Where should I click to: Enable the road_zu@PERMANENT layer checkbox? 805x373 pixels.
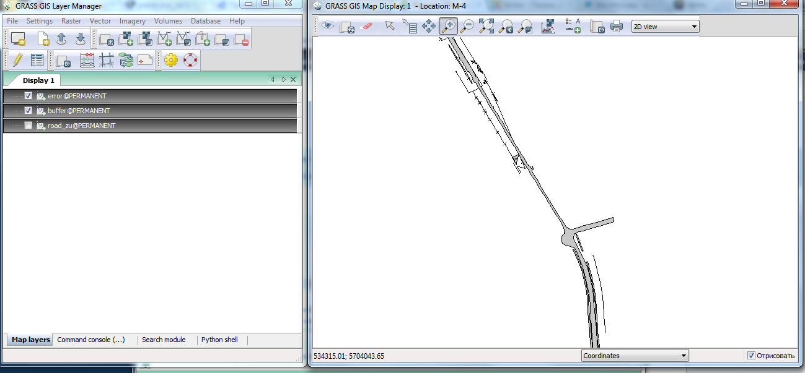28,126
